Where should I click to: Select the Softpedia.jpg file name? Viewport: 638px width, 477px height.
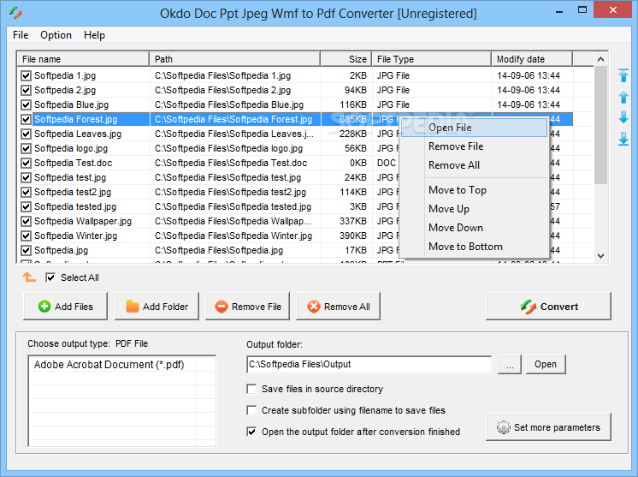point(61,250)
